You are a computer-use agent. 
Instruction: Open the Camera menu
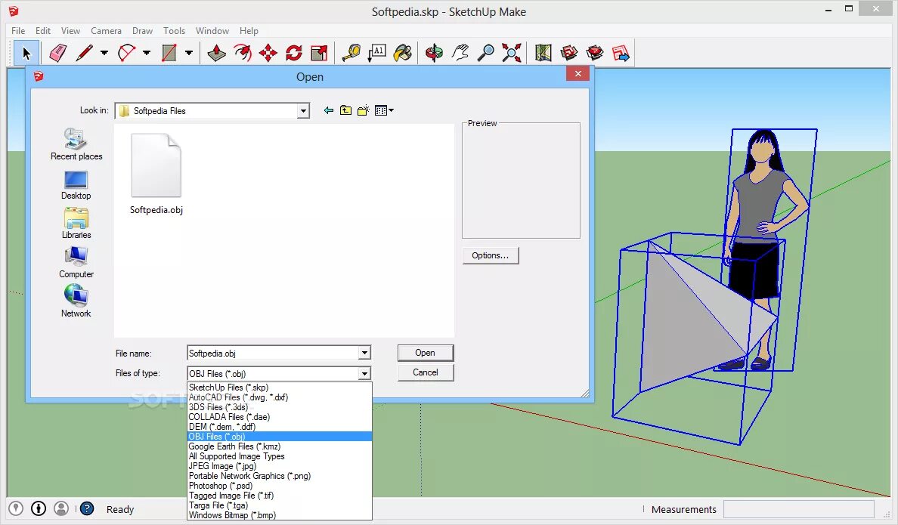tap(106, 31)
